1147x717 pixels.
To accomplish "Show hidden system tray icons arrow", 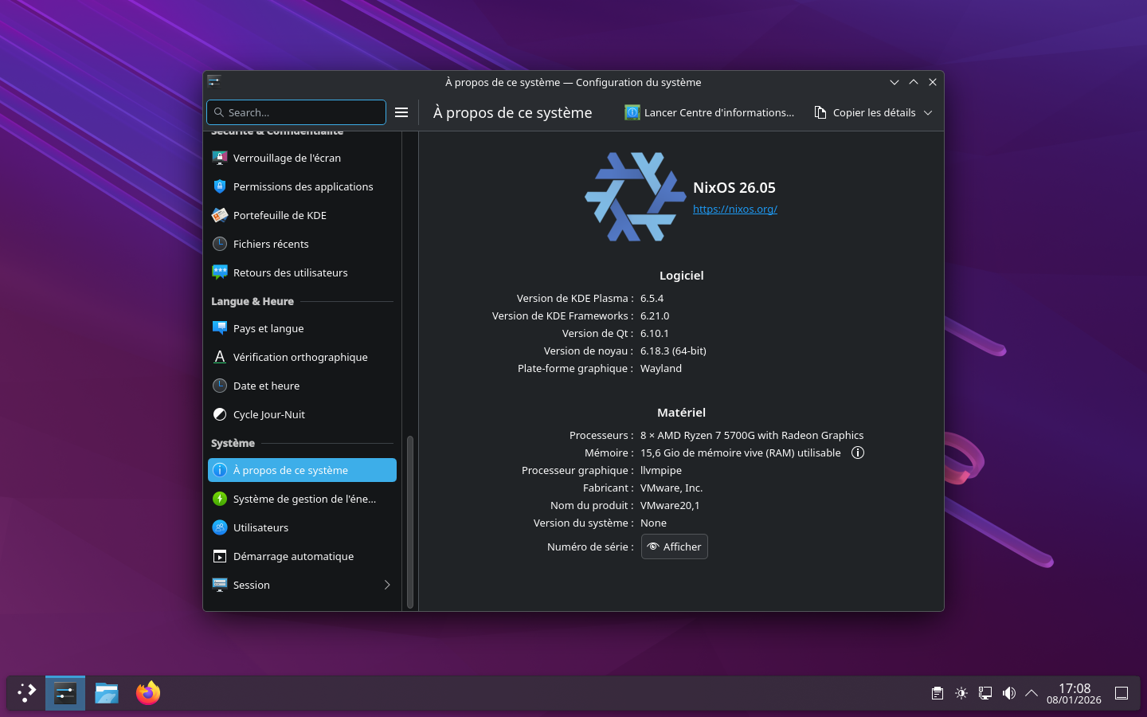I will point(1032,693).
